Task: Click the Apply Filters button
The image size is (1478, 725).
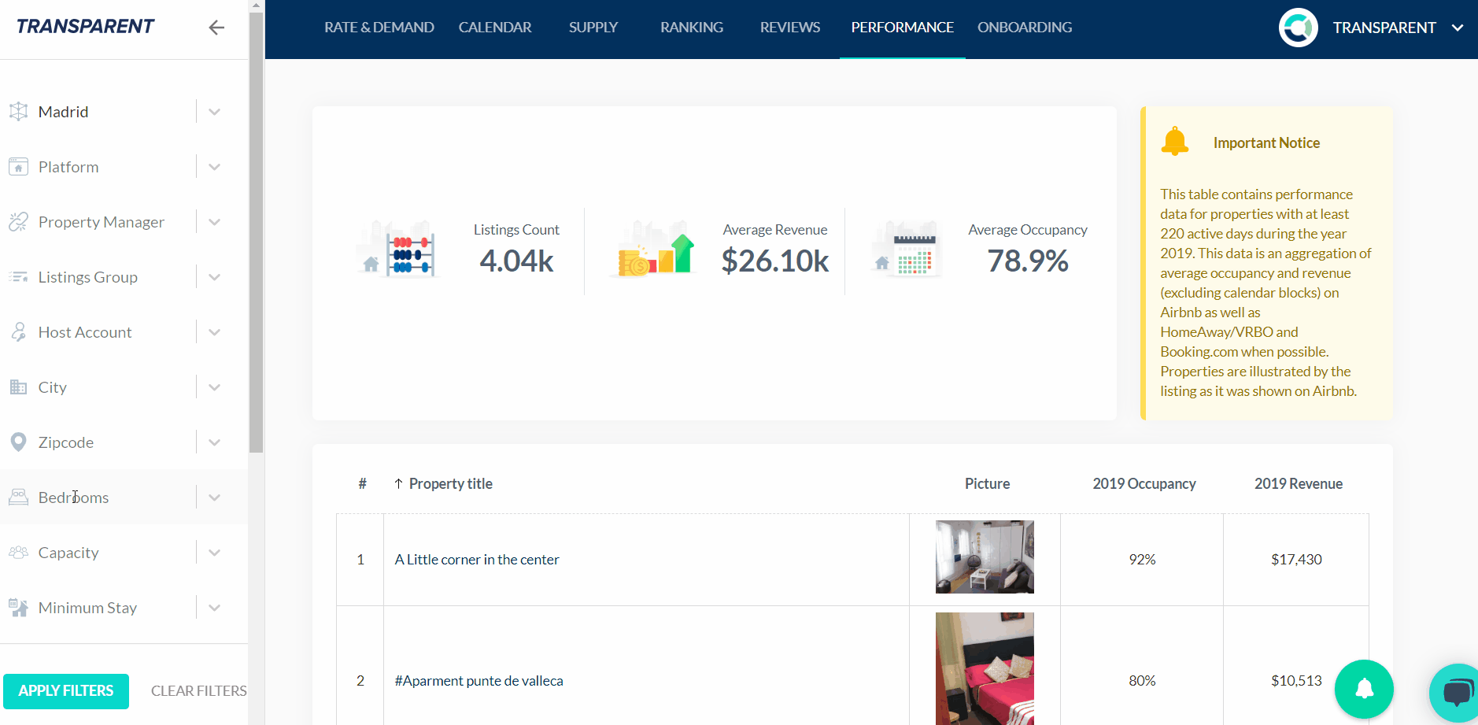Action: [66, 691]
